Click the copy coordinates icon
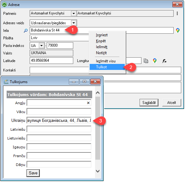185x182 pixels. pos(146,61)
